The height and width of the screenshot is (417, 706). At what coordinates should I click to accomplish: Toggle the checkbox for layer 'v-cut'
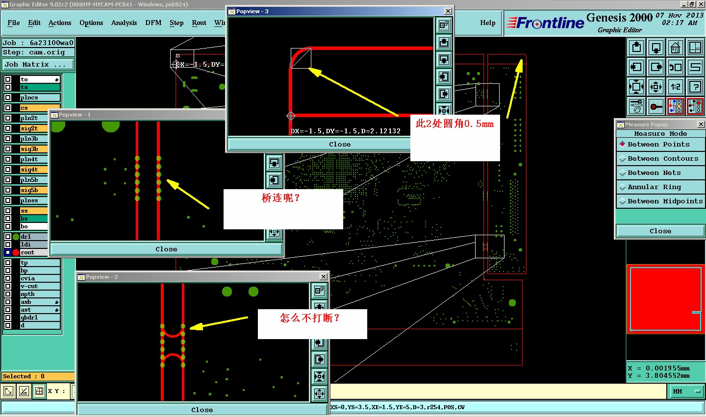coord(8,286)
